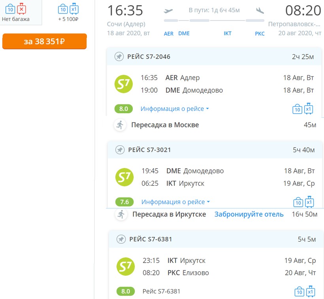Click the walking transfer icon for Irkutsk layover
The image size is (324, 299).
pyautogui.click(x=121, y=214)
